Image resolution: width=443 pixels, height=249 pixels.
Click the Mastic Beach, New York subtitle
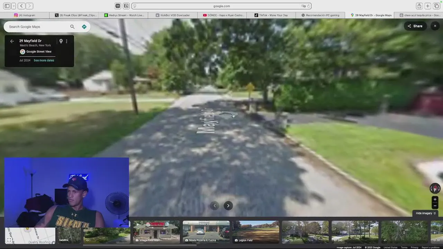point(35,45)
